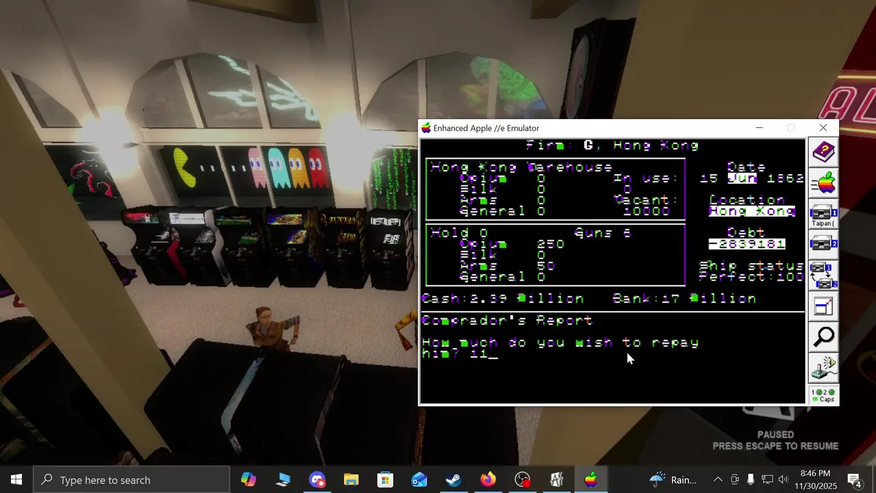Open File Explorer from the taskbar

(351, 479)
